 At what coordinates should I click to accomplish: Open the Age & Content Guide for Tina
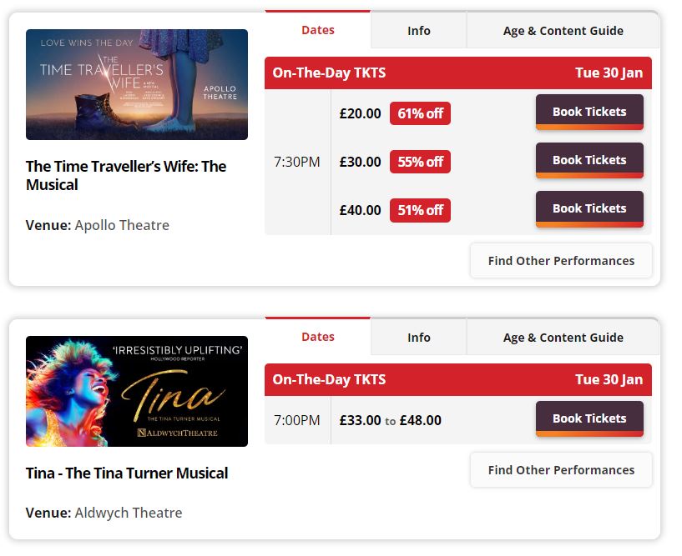562,337
